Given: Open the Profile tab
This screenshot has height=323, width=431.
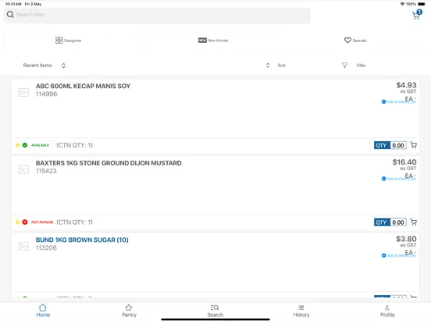Looking at the screenshot, I should (387, 311).
